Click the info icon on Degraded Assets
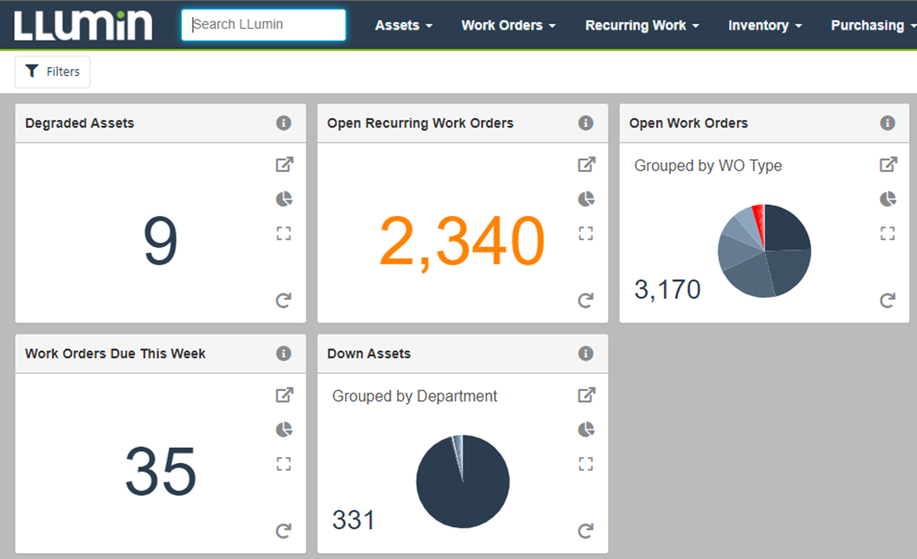 [284, 123]
